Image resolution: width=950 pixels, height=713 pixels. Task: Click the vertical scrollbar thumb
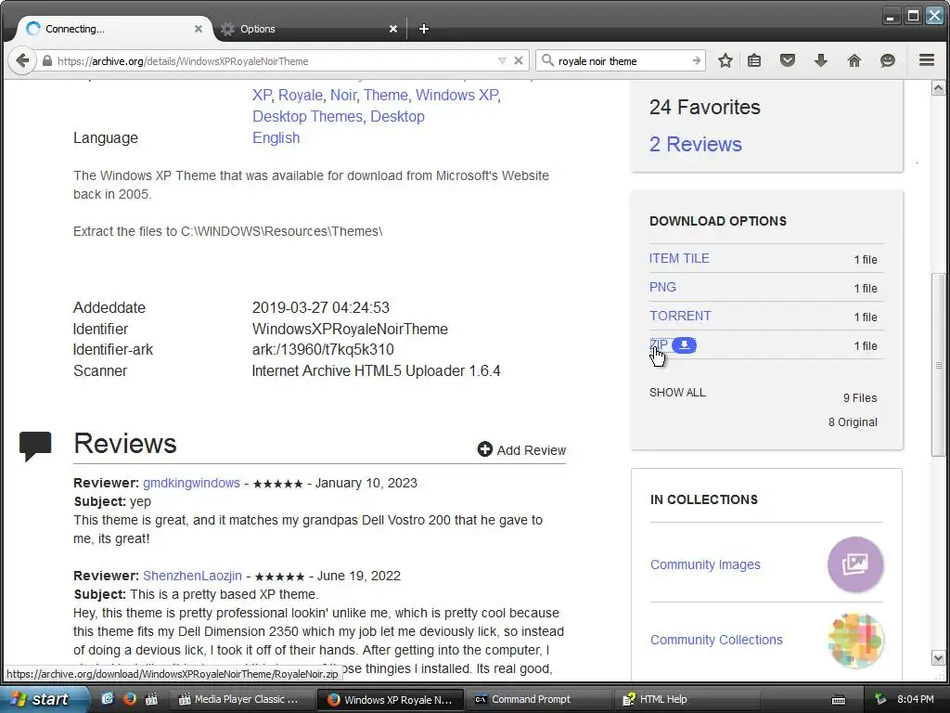pyautogui.click(x=938, y=364)
